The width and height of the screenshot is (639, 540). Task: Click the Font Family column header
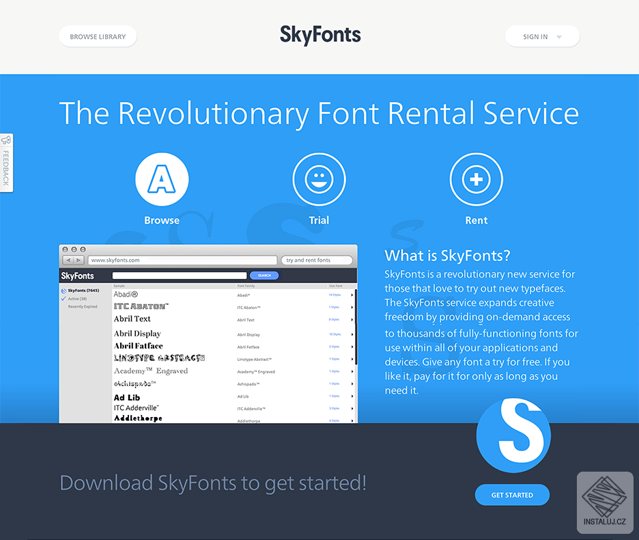pos(246,286)
